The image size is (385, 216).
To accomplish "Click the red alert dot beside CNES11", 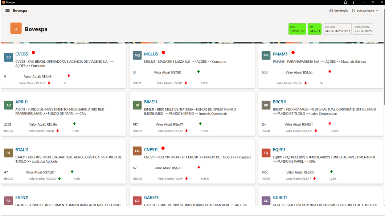I will (163, 148).
